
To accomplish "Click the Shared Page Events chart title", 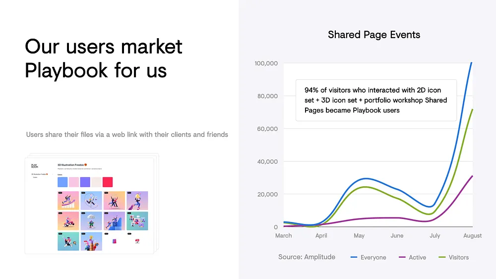I will [x=374, y=35].
